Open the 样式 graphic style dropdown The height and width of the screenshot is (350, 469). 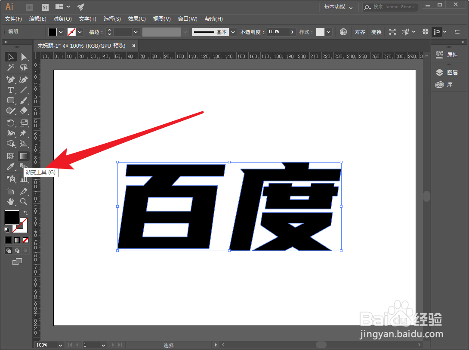328,32
